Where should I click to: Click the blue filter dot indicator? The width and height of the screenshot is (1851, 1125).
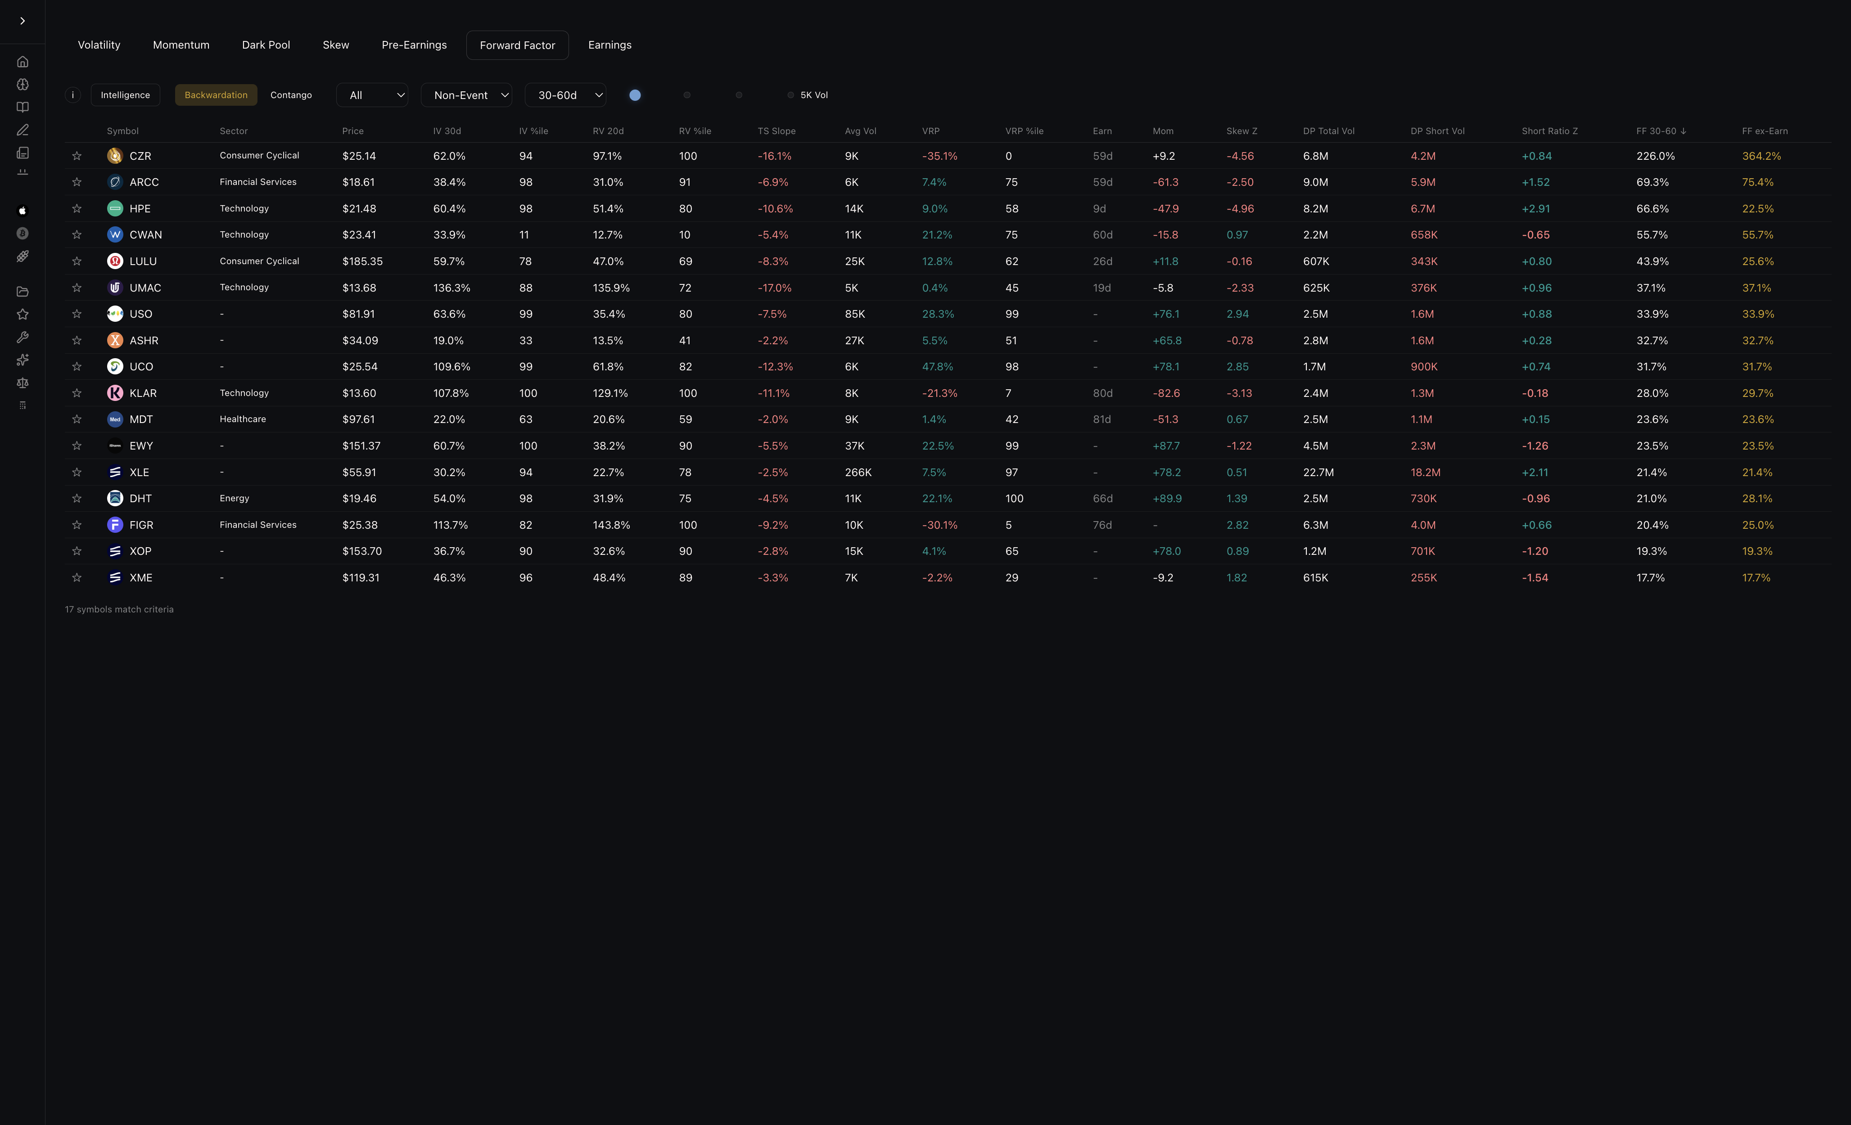(x=635, y=94)
